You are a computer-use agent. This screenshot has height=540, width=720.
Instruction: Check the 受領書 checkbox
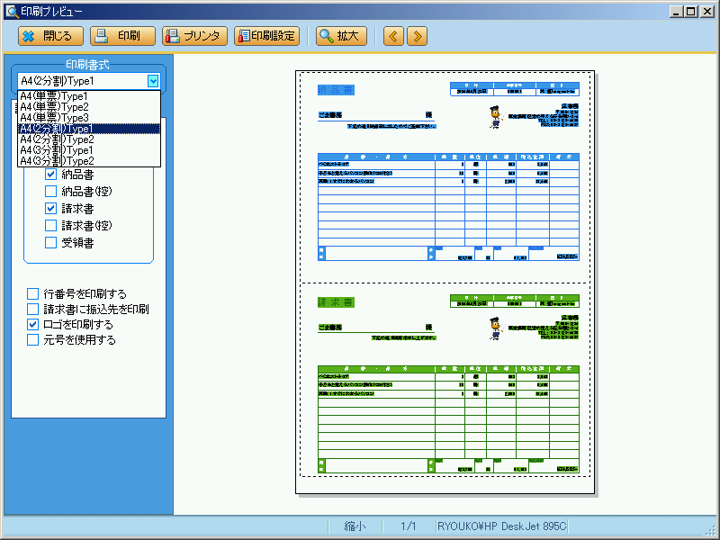click(x=50, y=242)
